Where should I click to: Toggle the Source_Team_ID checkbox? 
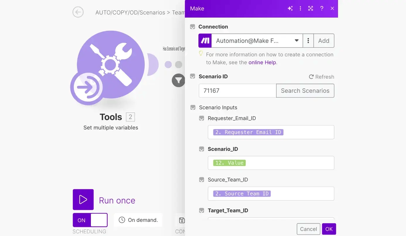tap(202, 180)
